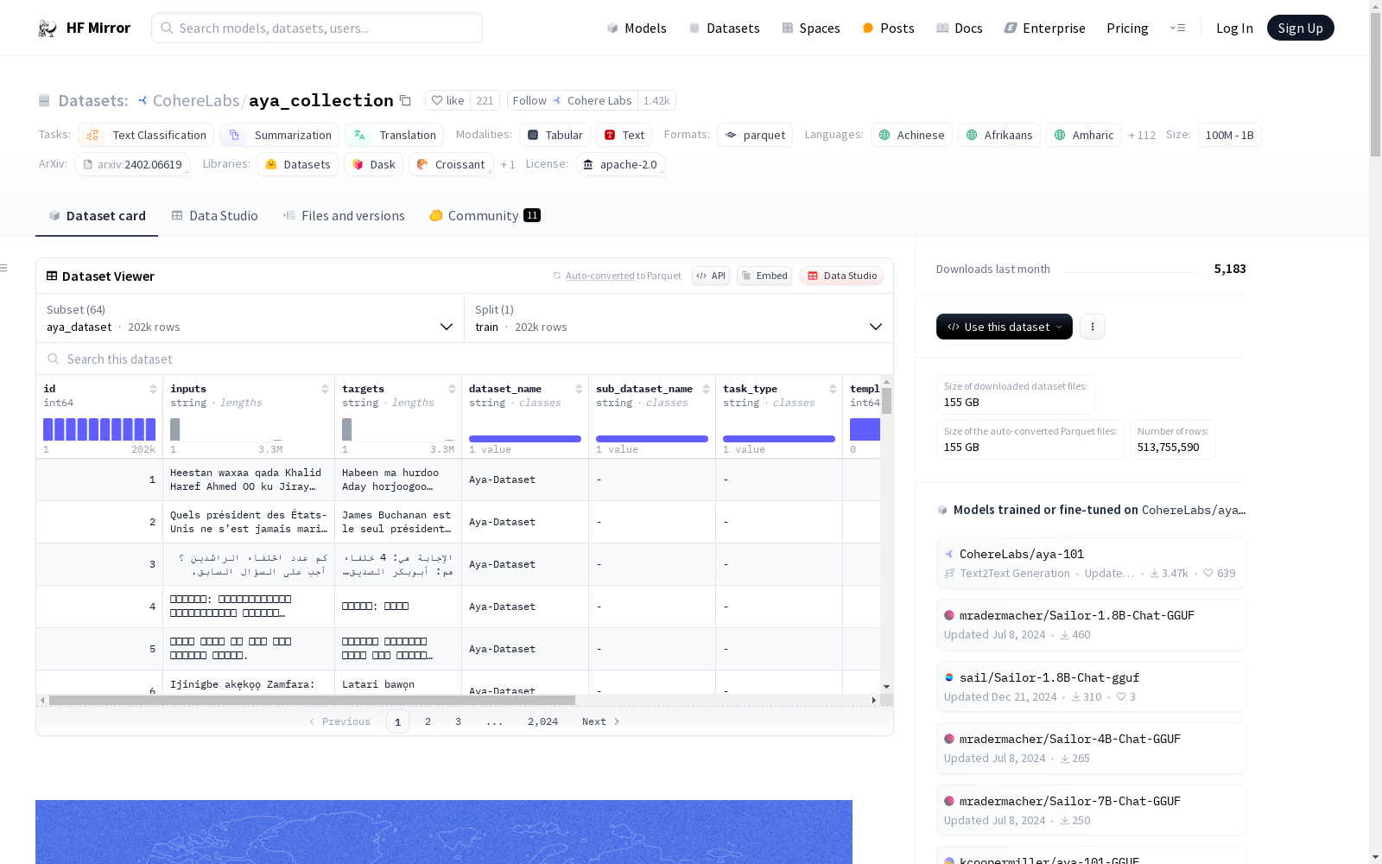Sort the sub_dataset_name column

pos(706,389)
